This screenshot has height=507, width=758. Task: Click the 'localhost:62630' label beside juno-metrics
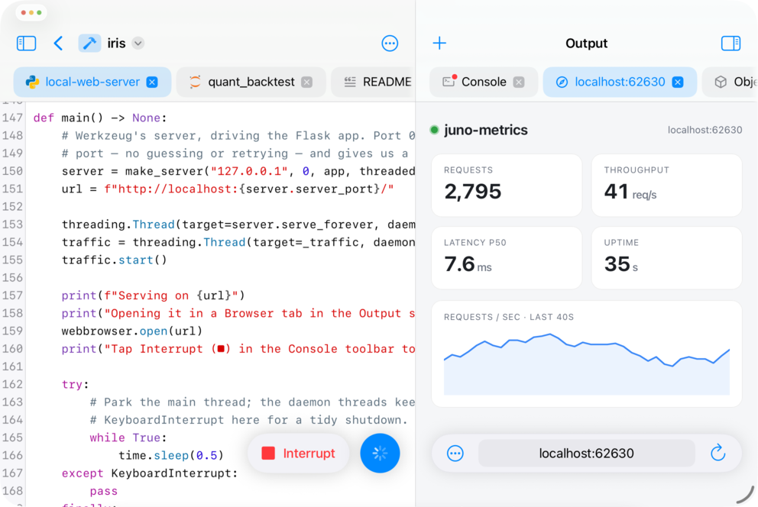pos(705,130)
